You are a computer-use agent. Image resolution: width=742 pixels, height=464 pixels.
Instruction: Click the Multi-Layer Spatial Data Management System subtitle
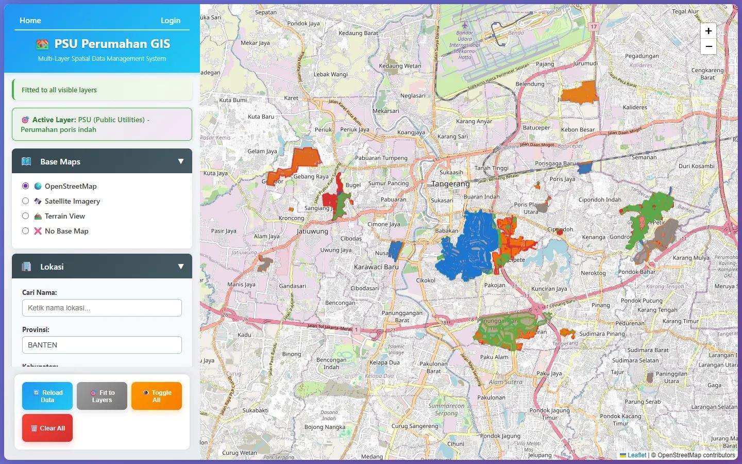102,59
